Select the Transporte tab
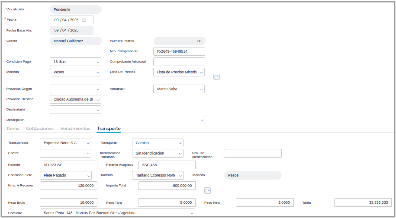 109,129
